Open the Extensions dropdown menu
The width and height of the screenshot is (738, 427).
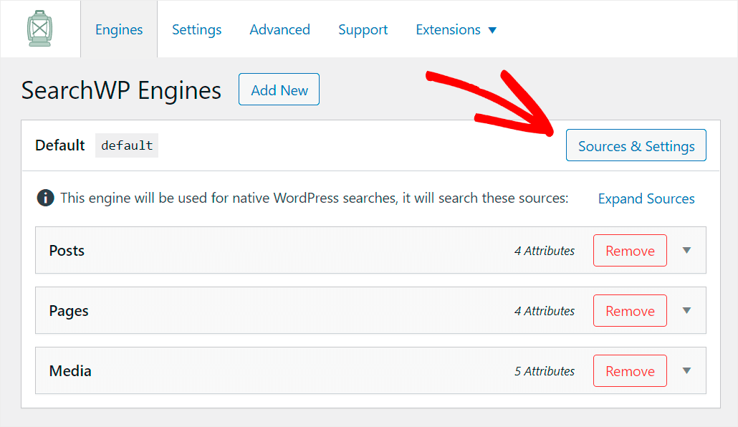pyautogui.click(x=456, y=29)
